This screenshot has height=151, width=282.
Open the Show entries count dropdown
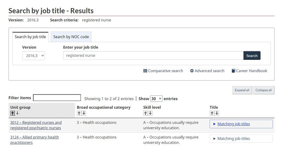(156, 99)
